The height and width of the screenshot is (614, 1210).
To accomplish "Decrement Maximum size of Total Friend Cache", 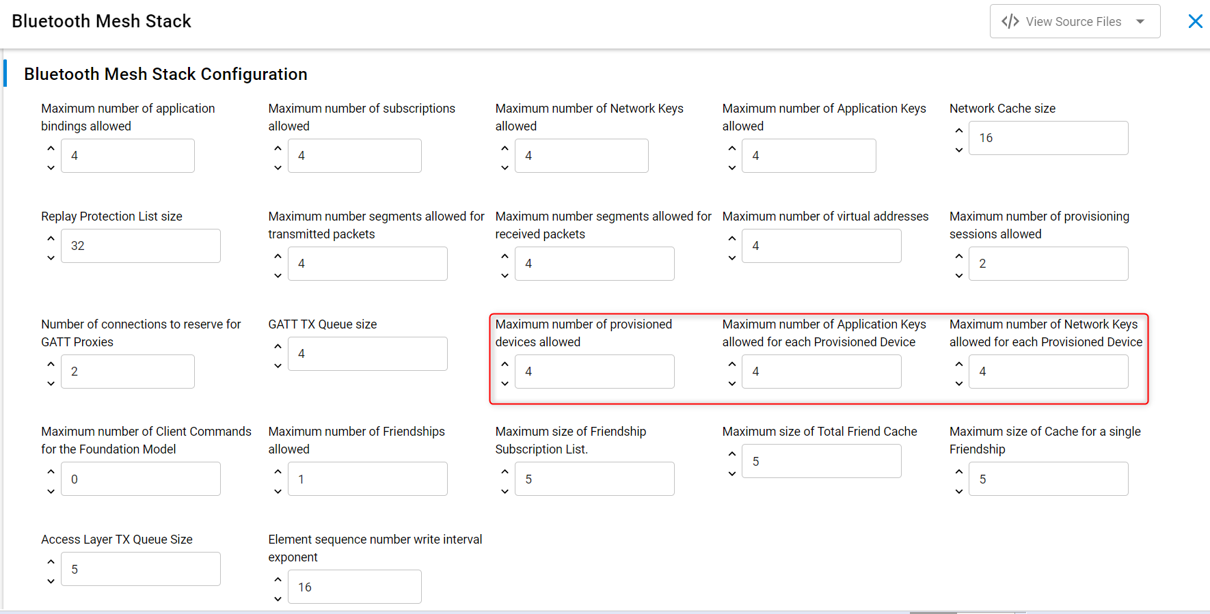I will [x=732, y=473].
